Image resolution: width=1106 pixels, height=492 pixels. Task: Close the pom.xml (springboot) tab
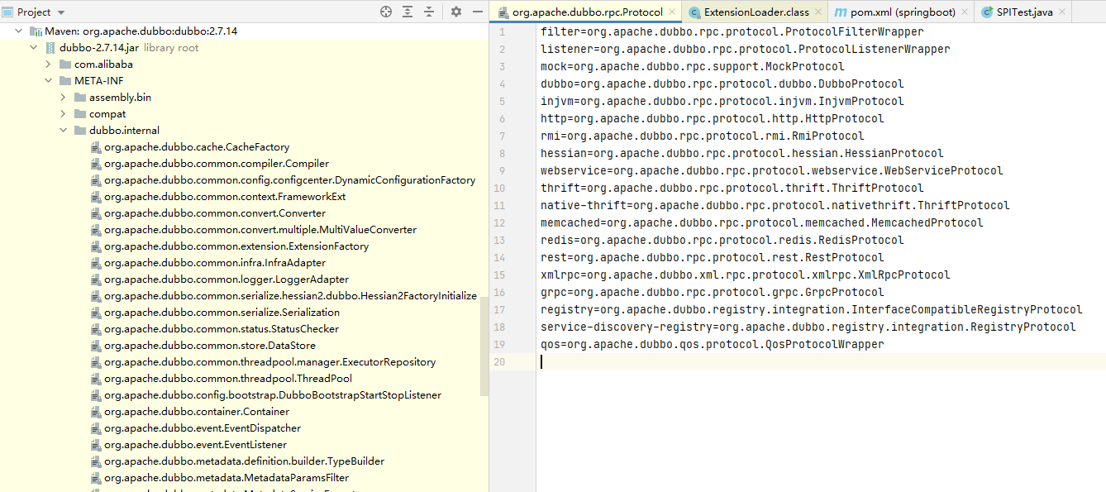tap(965, 12)
